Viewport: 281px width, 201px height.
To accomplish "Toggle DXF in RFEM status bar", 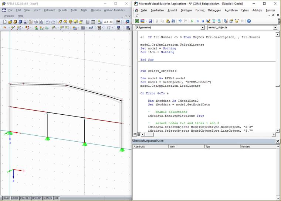I will 56,198.
